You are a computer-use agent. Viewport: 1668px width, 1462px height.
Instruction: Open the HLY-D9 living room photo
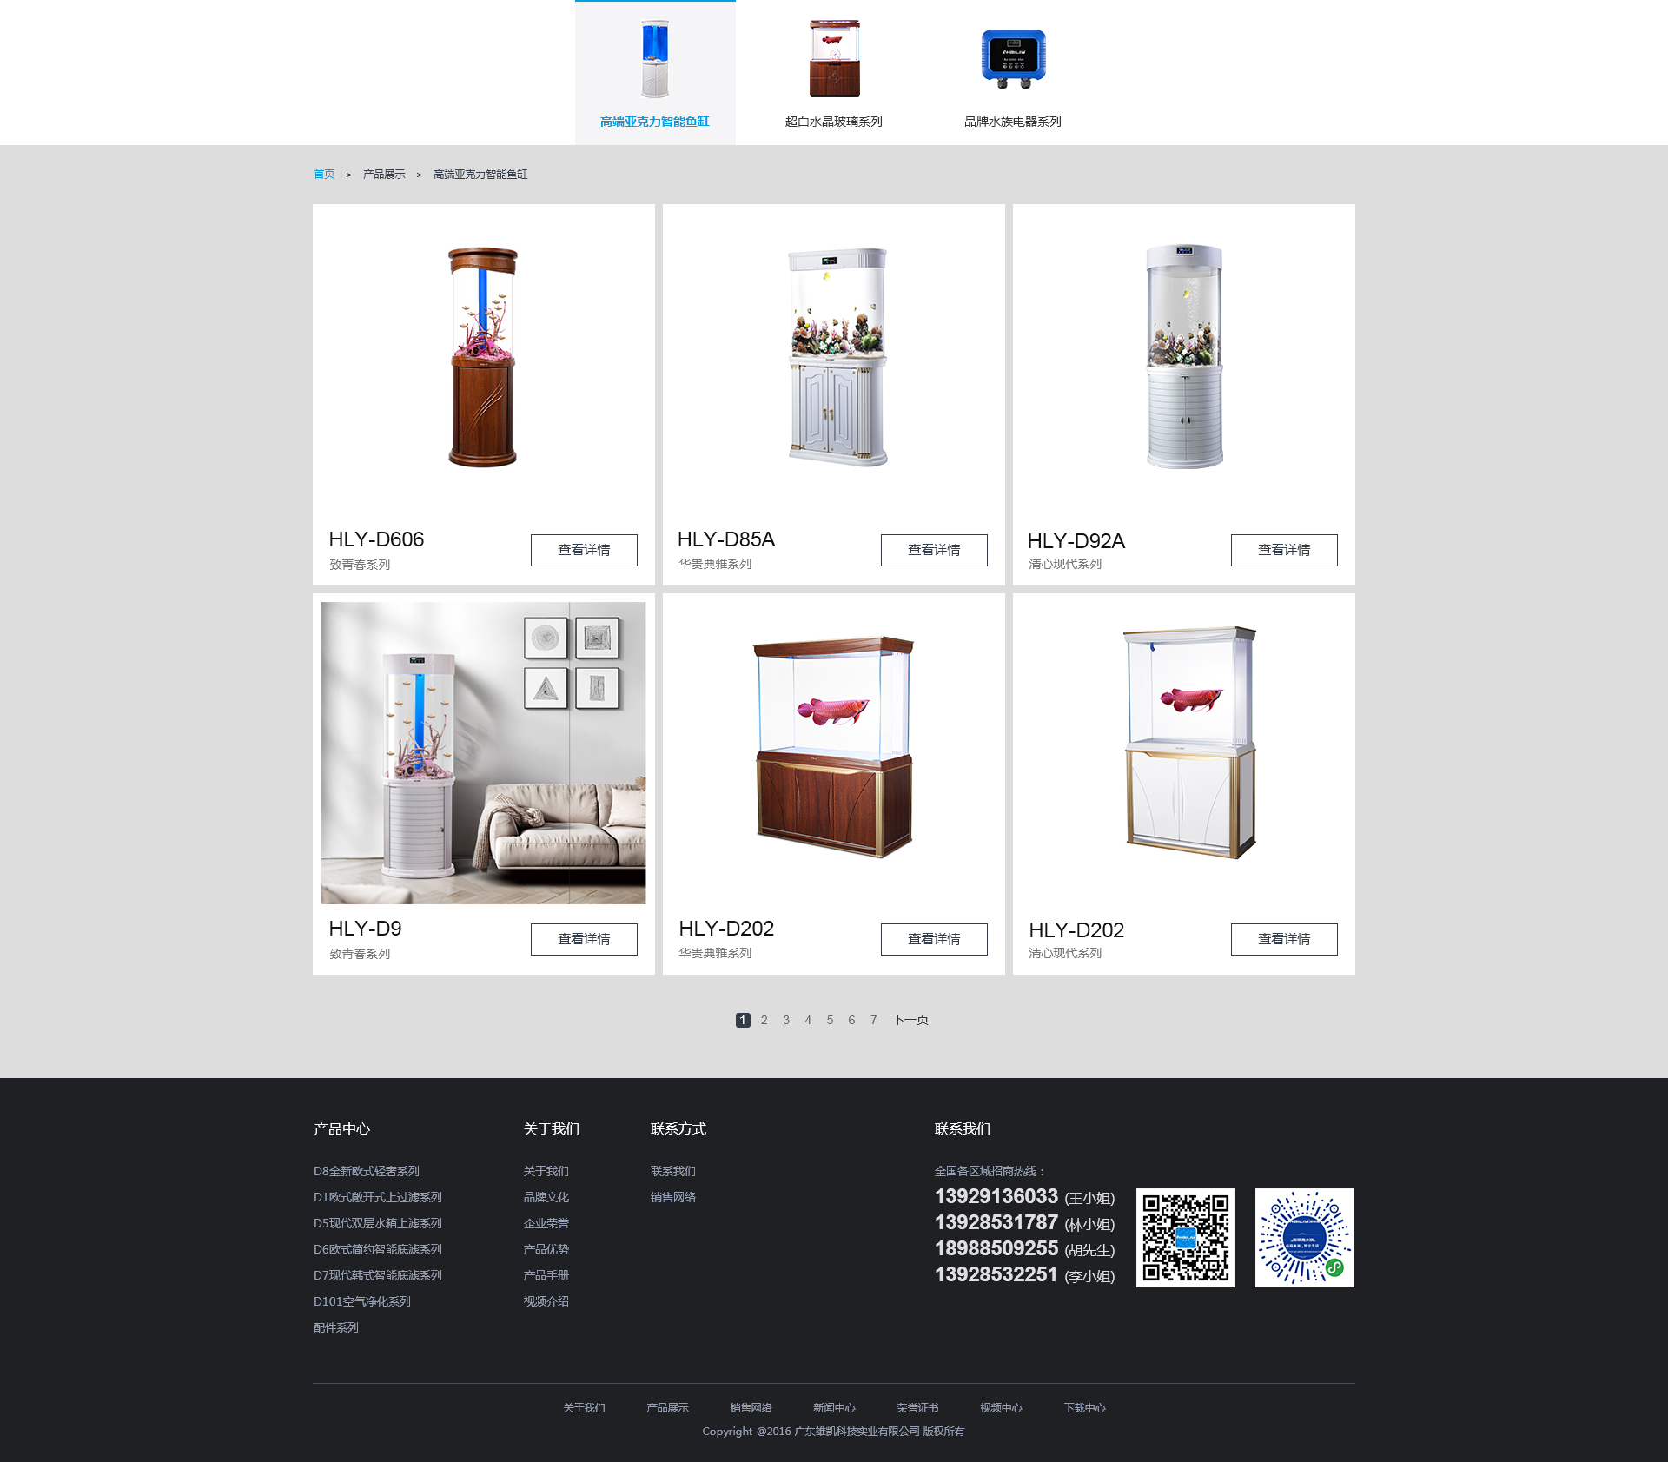(x=483, y=752)
